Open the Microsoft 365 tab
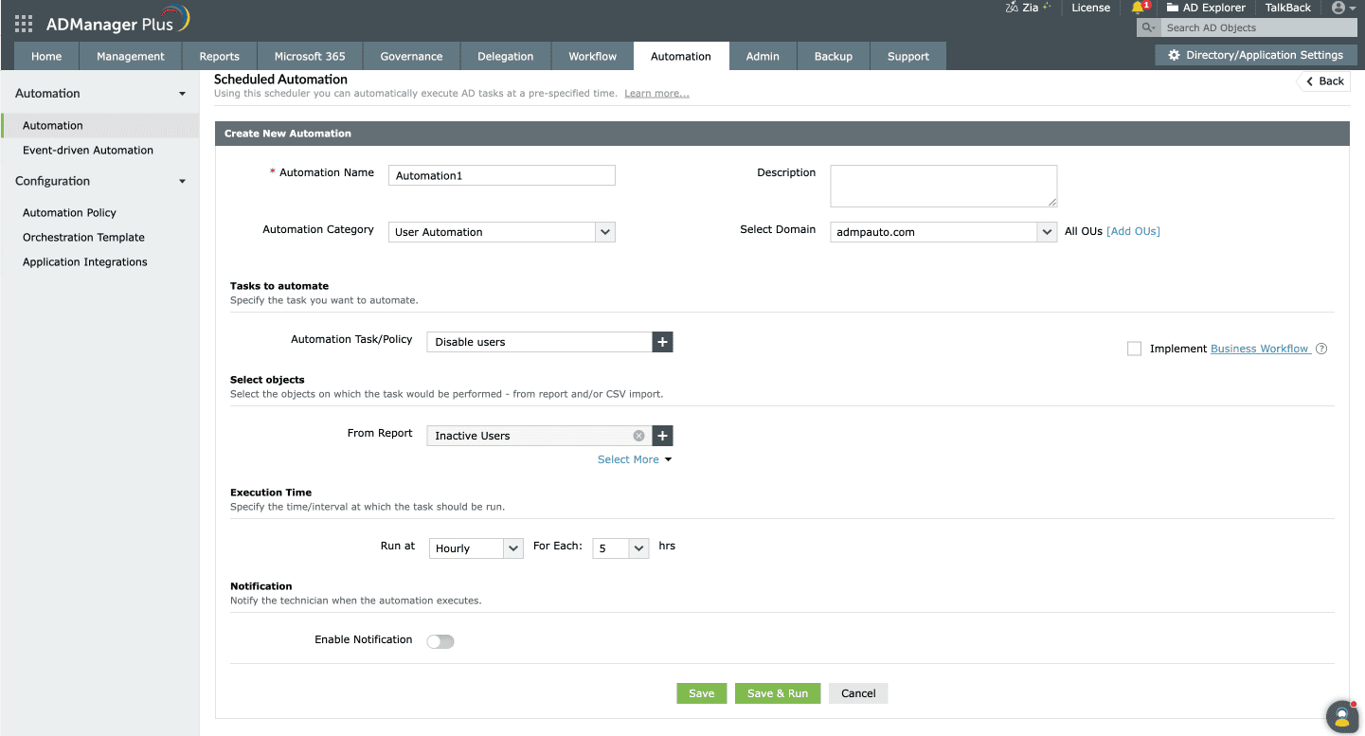The image size is (1365, 736). (x=310, y=56)
